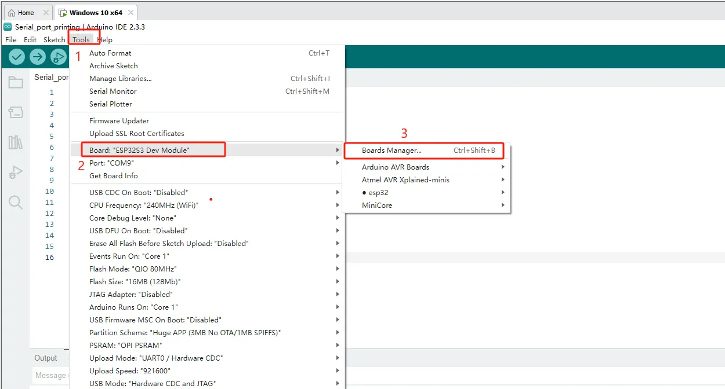Screen dimensions: 725x389
Task: Open Boards Manager... in the submenu
Action: tap(427, 150)
